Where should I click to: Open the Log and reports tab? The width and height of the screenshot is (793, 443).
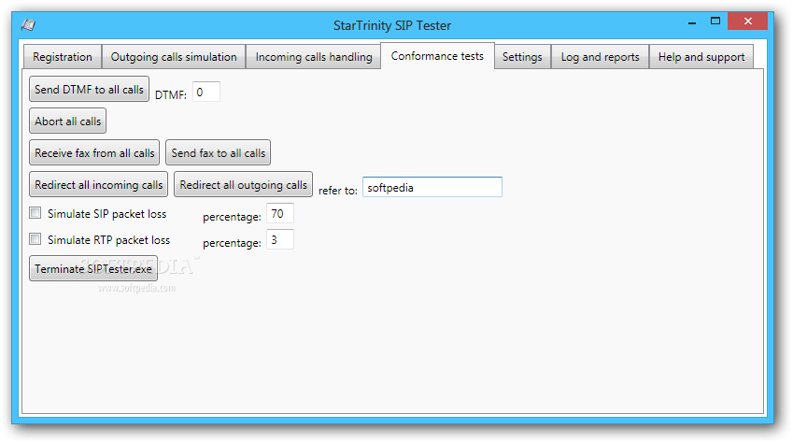click(x=600, y=57)
